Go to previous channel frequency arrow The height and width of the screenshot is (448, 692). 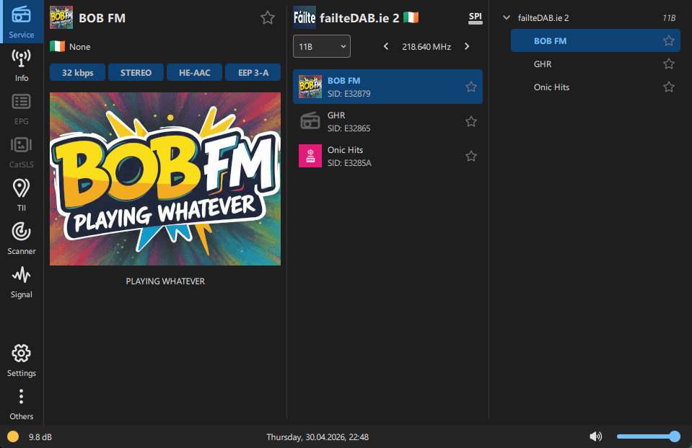coord(386,46)
